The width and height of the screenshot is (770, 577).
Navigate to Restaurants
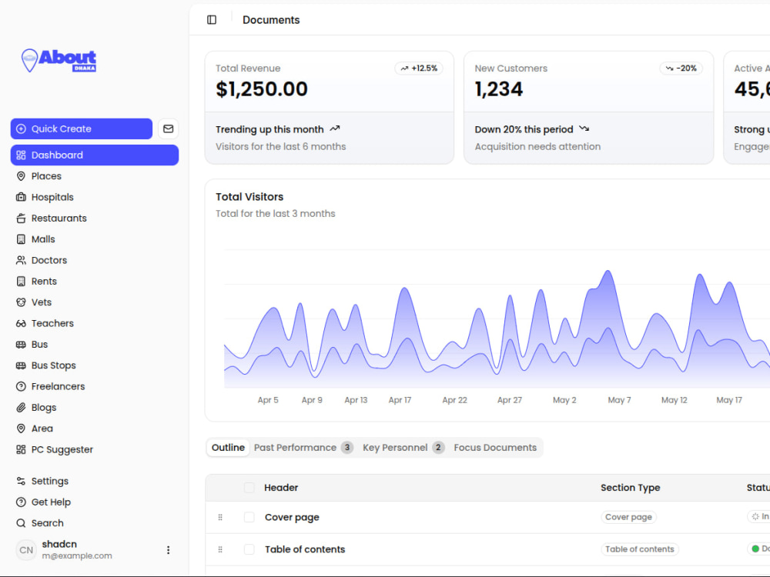pyautogui.click(x=94, y=218)
